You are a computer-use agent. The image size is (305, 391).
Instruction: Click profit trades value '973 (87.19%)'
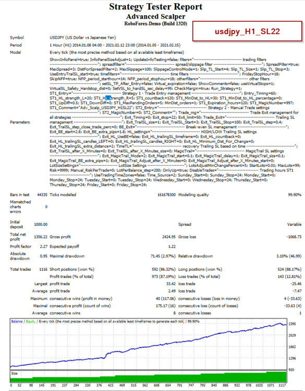[x=164, y=276]
